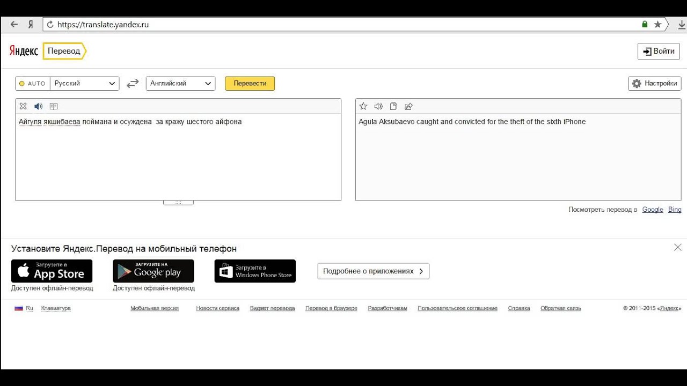Click the Ru language flag link
Screen dimensions: 687x386
(24, 308)
